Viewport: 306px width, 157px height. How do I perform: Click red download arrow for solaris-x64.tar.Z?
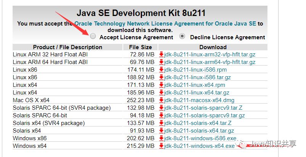click(x=161, y=123)
